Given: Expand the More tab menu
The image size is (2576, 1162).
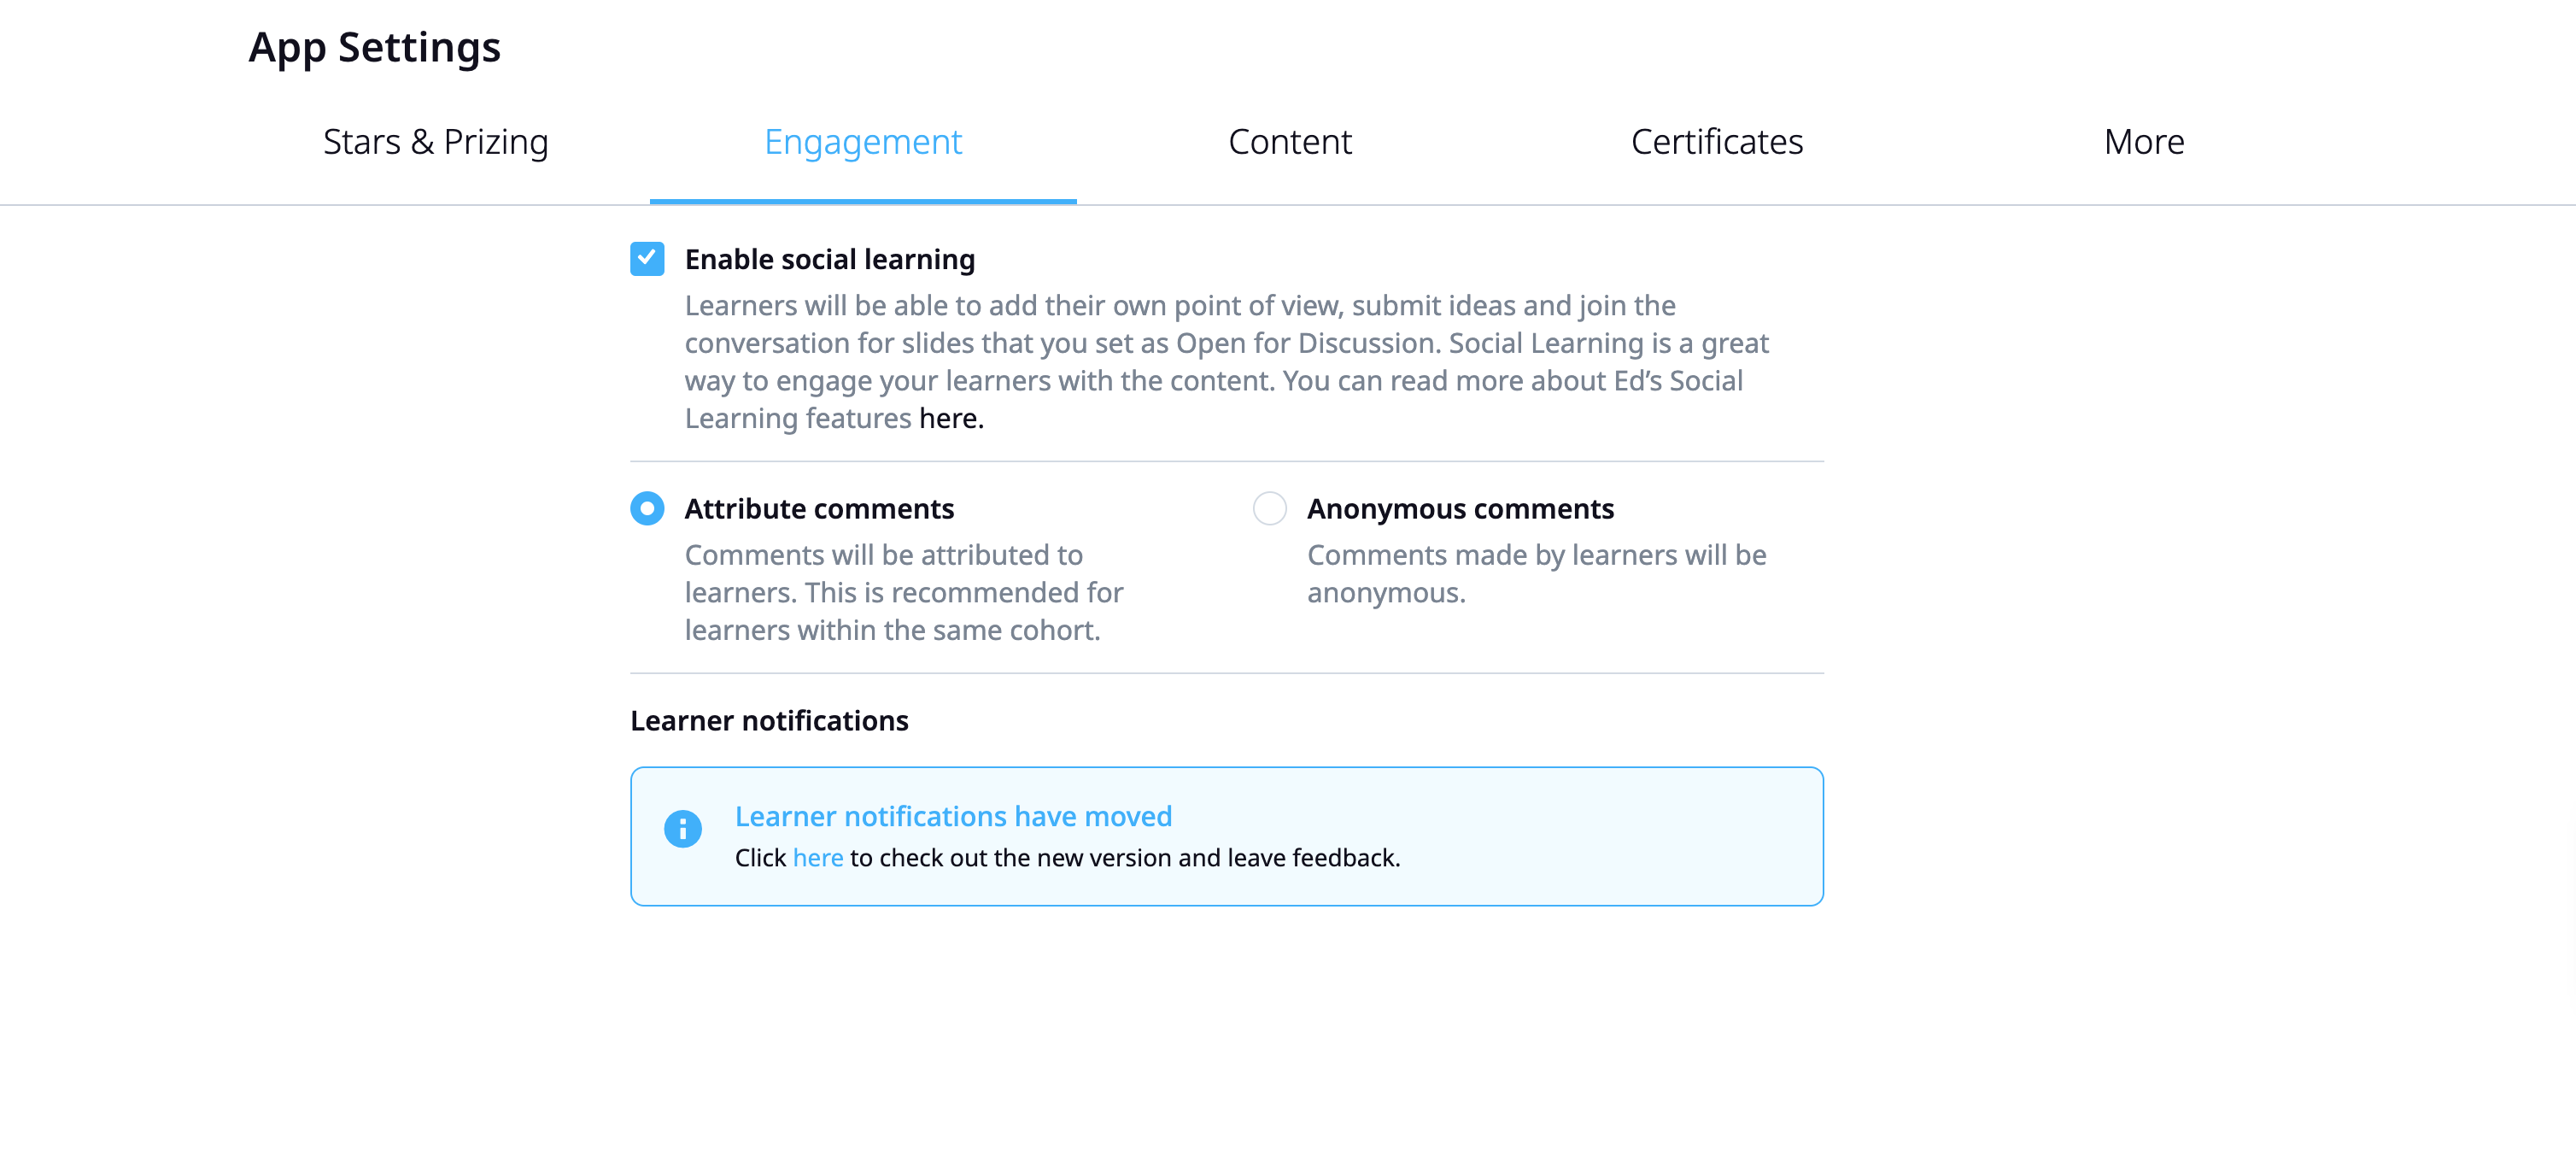Looking at the screenshot, I should click(x=2144, y=142).
